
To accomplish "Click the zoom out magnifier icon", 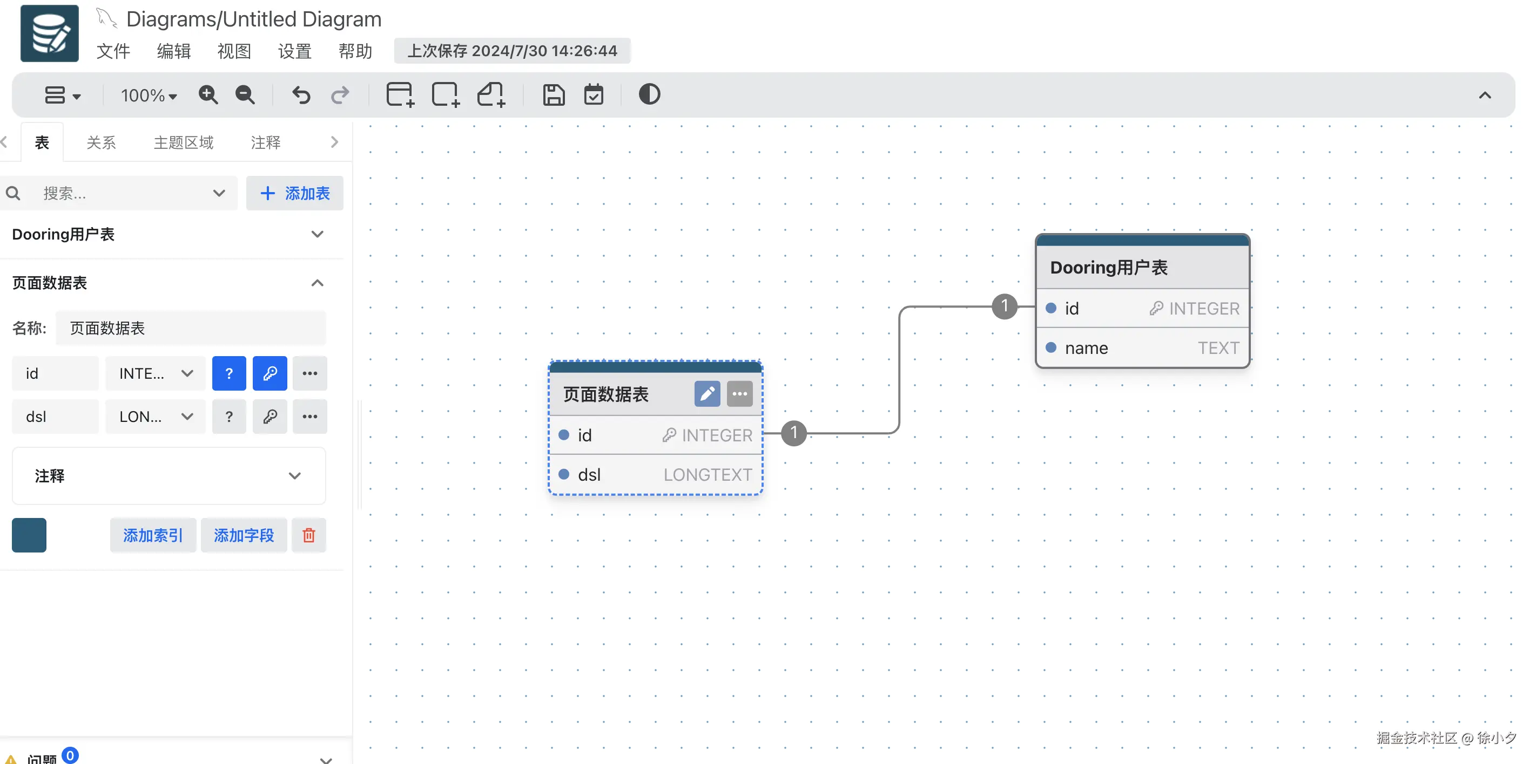I will tap(245, 94).
